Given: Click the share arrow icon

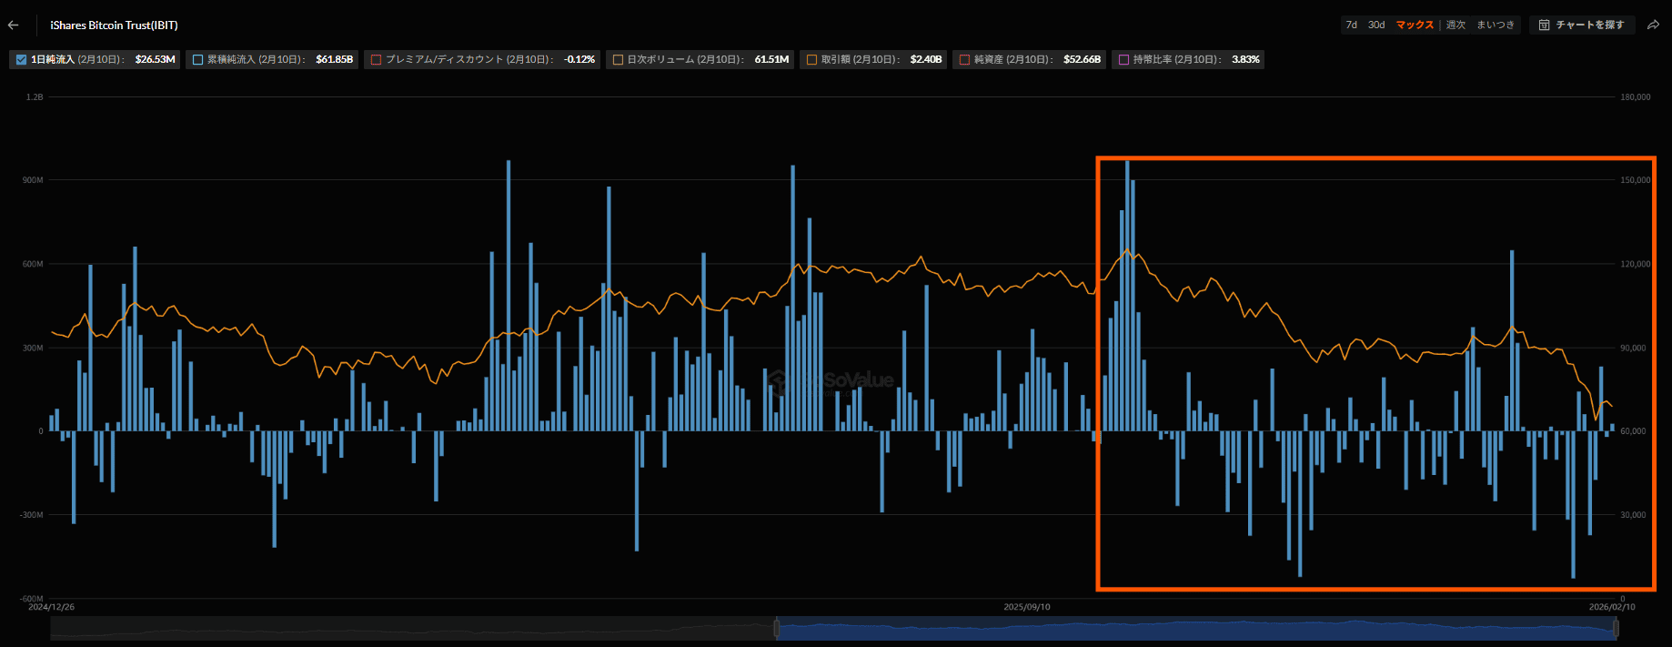Looking at the screenshot, I should pyautogui.click(x=1653, y=25).
